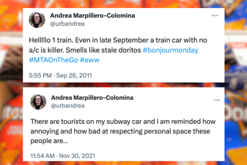Click the tourists on subway tweet text

123,131
